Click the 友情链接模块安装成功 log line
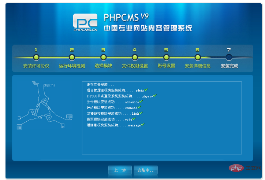The image size is (265, 180). point(115,113)
